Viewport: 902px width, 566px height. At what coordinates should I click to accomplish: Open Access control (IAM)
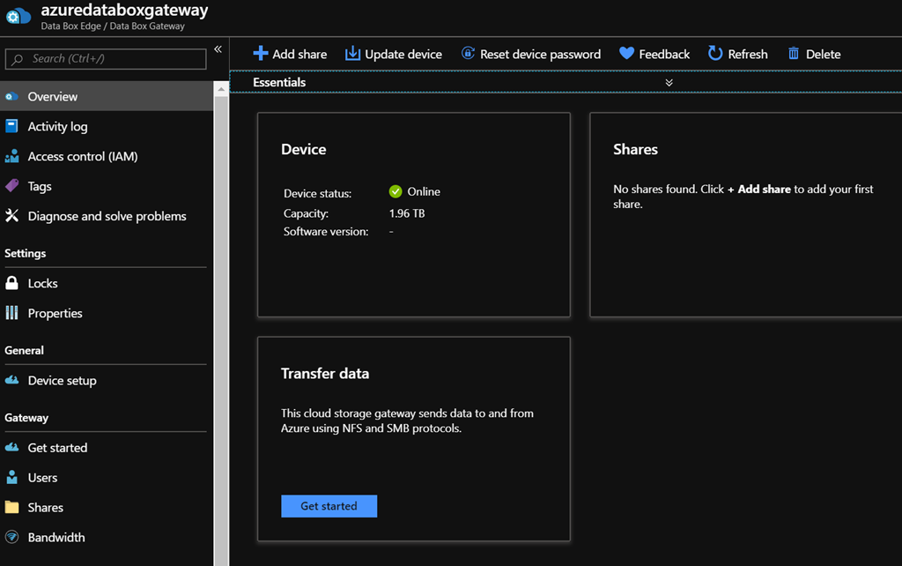click(82, 156)
